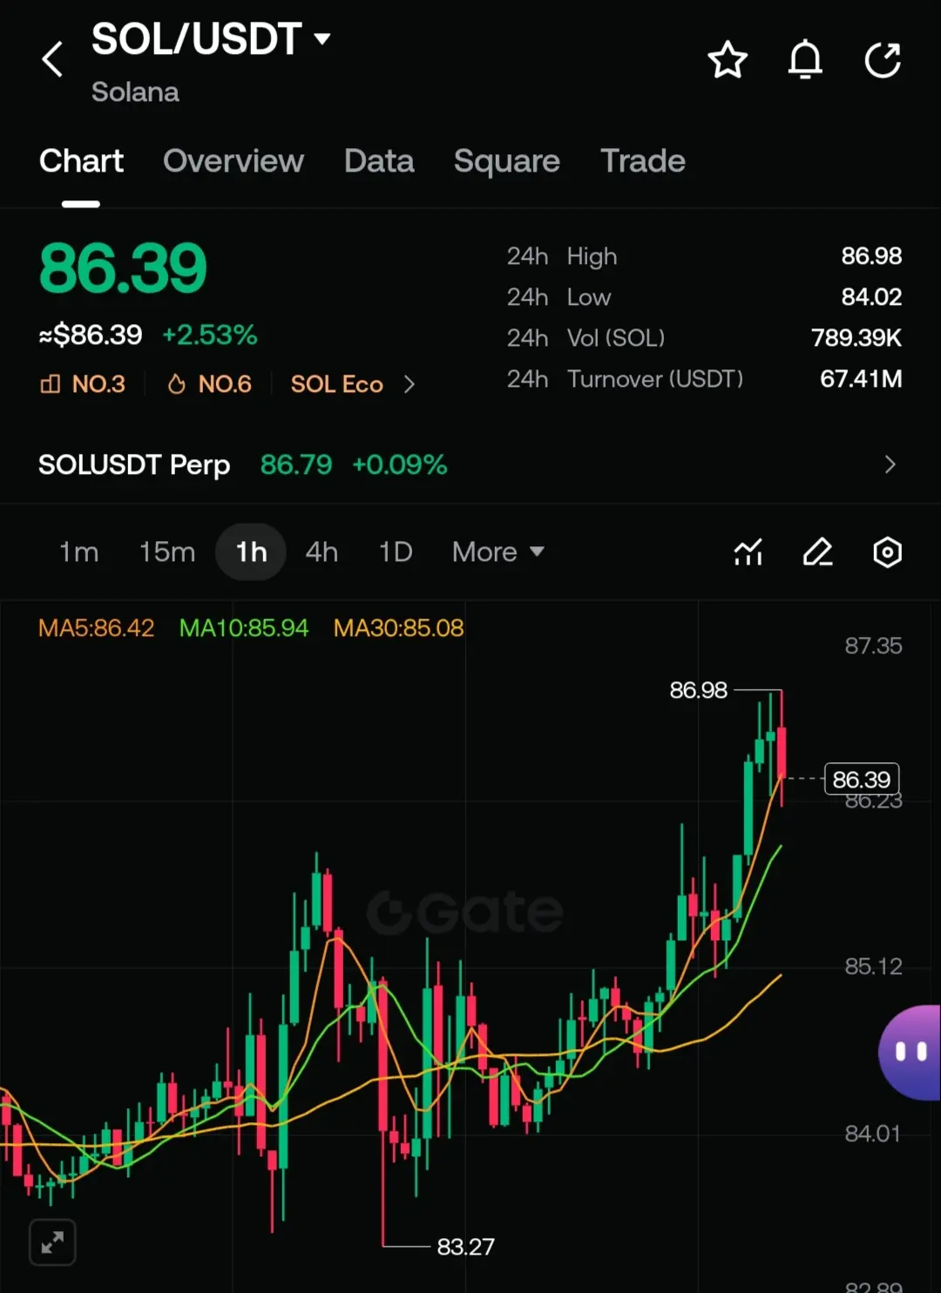Go back using the left arrow
Viewport: 941px width, 1293px height.
(x=52, y=59)
